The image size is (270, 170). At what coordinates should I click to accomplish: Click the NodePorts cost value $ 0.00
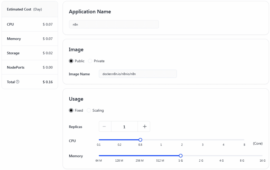48,67
